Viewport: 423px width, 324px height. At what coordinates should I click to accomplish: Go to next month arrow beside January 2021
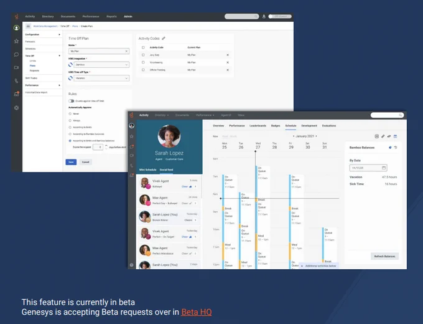[x=316, y=136]
